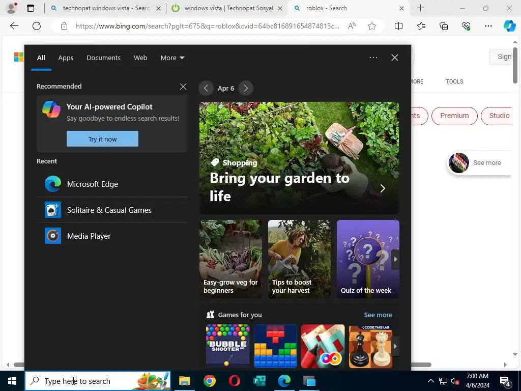
Task: Open the search panel options ellipsis
Action: click(373, 58)
